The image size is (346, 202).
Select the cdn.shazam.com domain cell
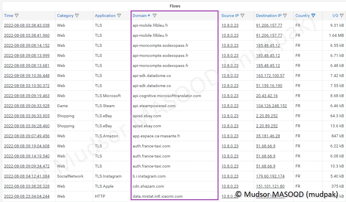[148, 186]
